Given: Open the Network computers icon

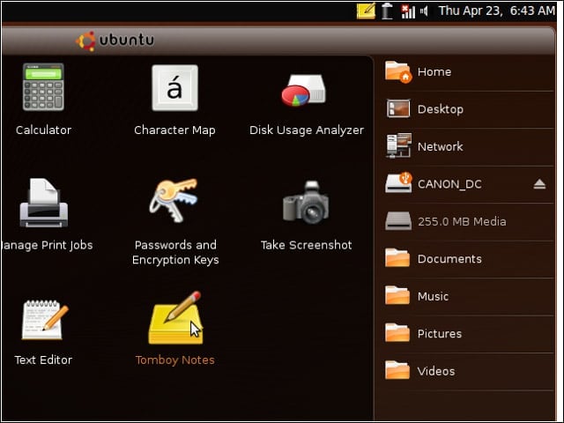Looking at the screenshot, I should tap(398, 145).
